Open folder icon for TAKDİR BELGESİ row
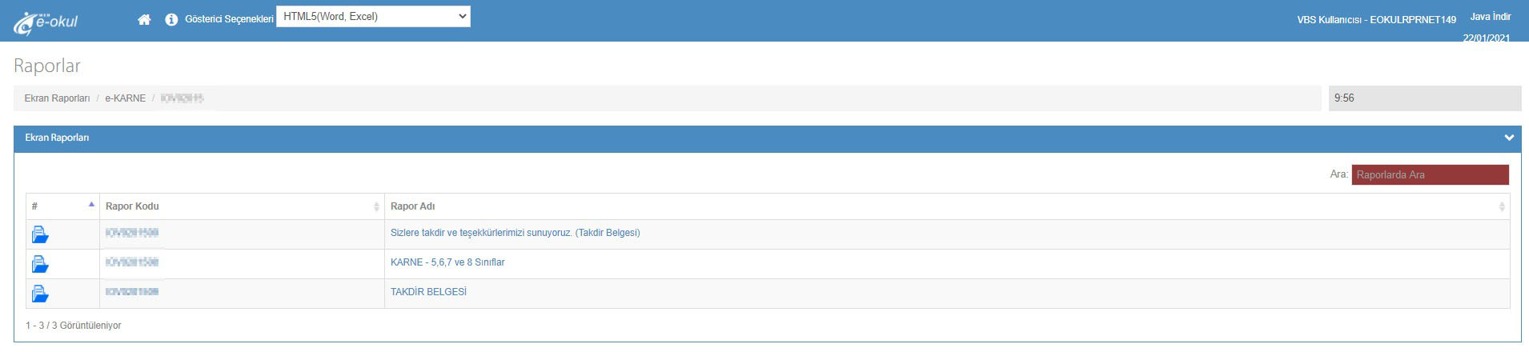Screen dimensions: 1529x352 (40, 294)
